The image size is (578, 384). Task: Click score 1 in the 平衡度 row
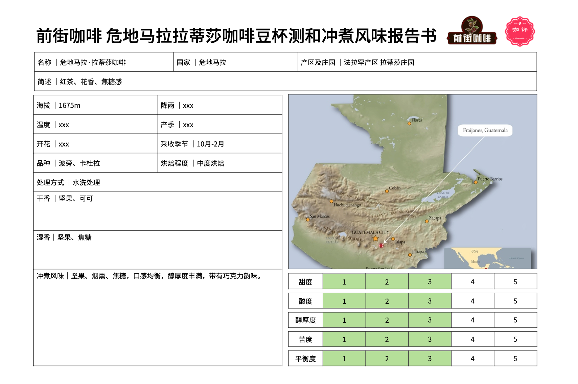344,358
